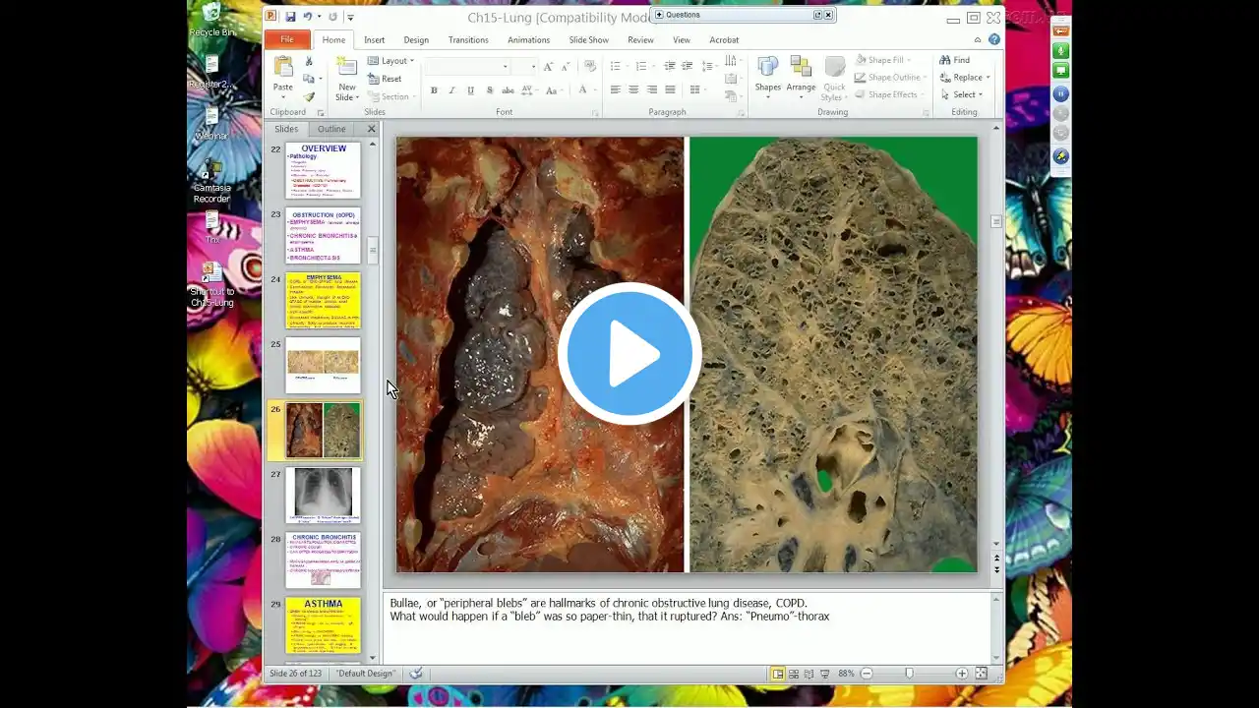Click the Clear Formatting icon
Image resolution: width=1259 pixels, height=708 pixels.
pyautogui.click(x=590, y=66)
